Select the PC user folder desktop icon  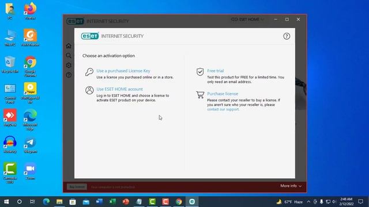[x=10, y=10]
